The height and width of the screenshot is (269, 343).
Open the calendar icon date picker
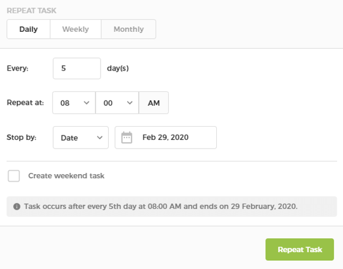(127, 138)
